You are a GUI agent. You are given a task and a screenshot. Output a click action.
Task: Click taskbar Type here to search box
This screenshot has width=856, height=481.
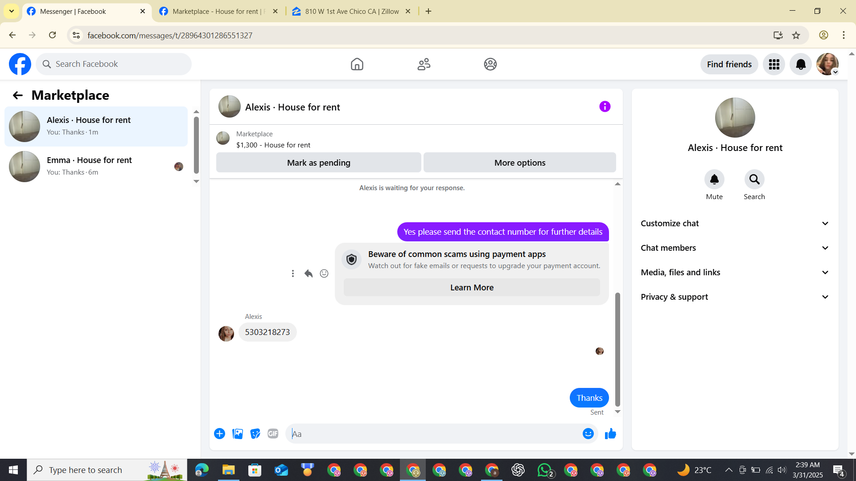pos(107,470)
